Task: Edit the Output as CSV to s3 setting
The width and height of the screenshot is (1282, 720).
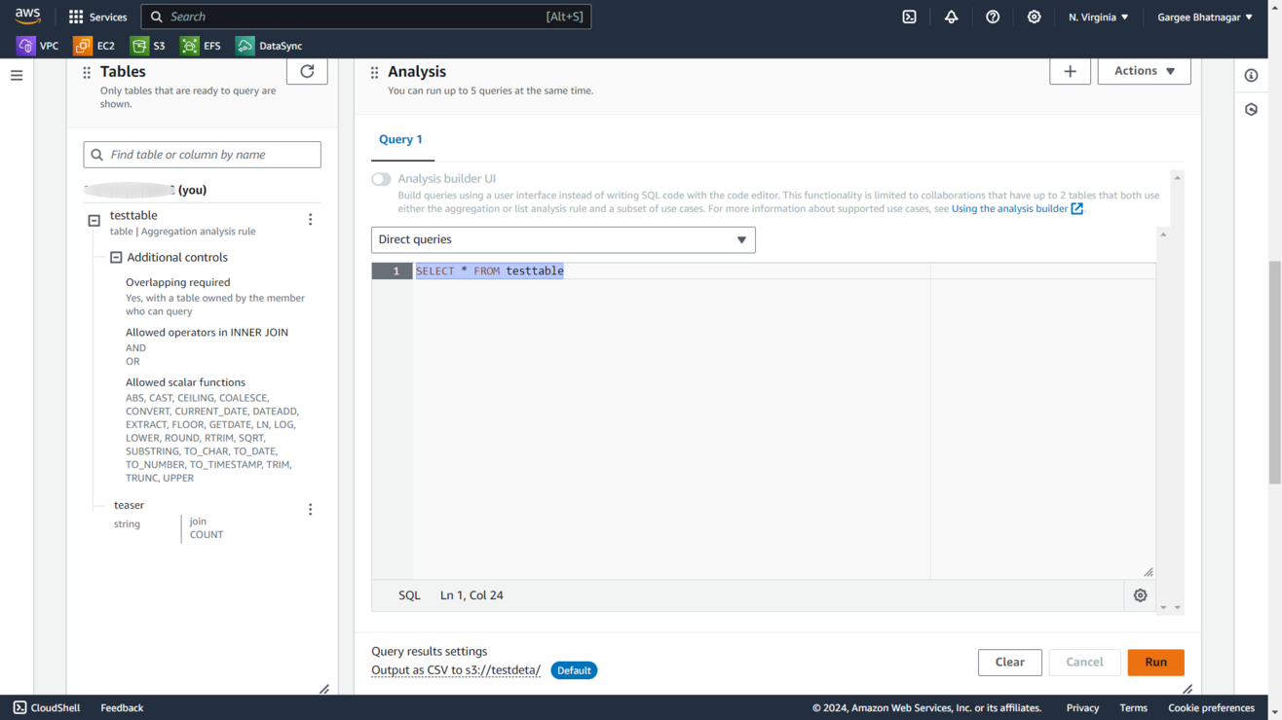Action: click(x=456, y=670)
